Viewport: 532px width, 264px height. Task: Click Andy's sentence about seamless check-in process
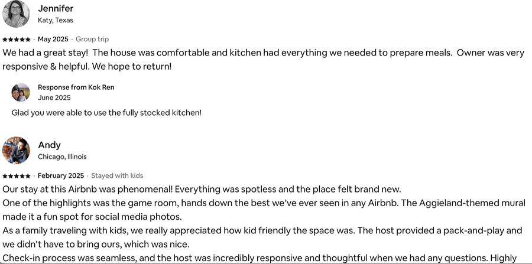[x=259, y=258]
